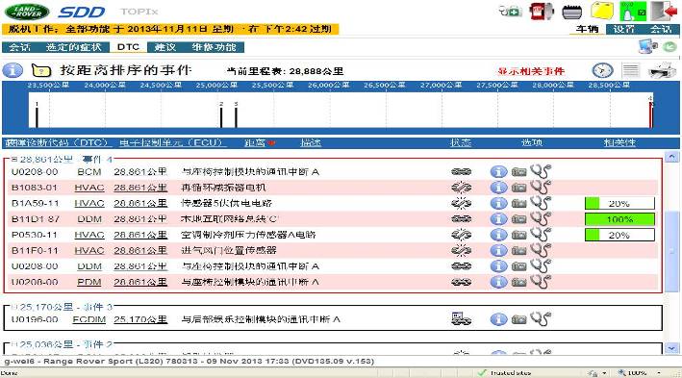Open the HVAC link in the B1083-01 row
The width and height of the screenshot is (682, 378).
point(89,188)
